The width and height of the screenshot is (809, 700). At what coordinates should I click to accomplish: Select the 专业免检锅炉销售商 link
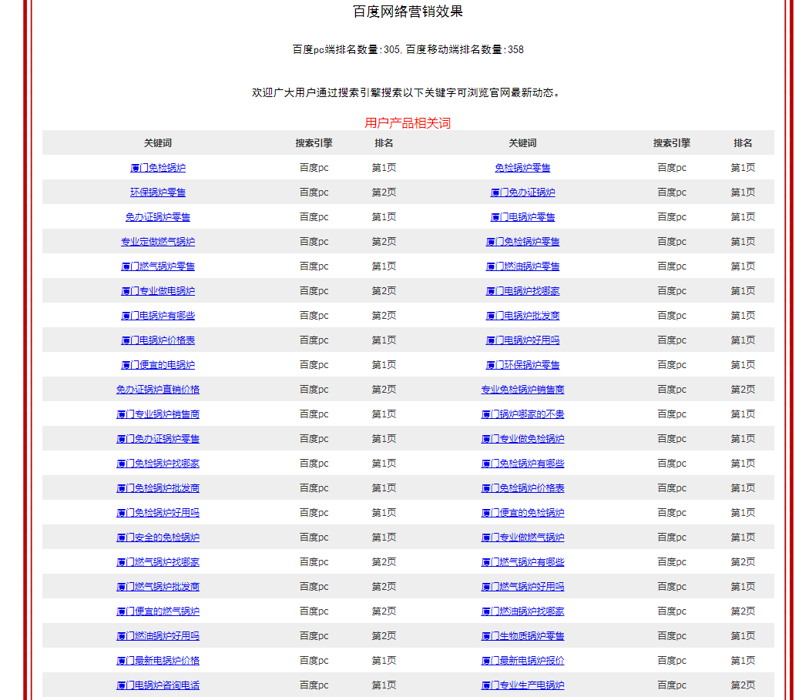tap(522, 390)
